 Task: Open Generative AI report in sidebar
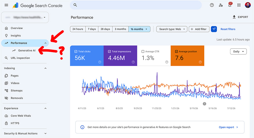(x=25, y=50)
